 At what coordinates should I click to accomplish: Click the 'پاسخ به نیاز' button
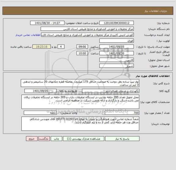pyautogui.click(x=122, y=139)
